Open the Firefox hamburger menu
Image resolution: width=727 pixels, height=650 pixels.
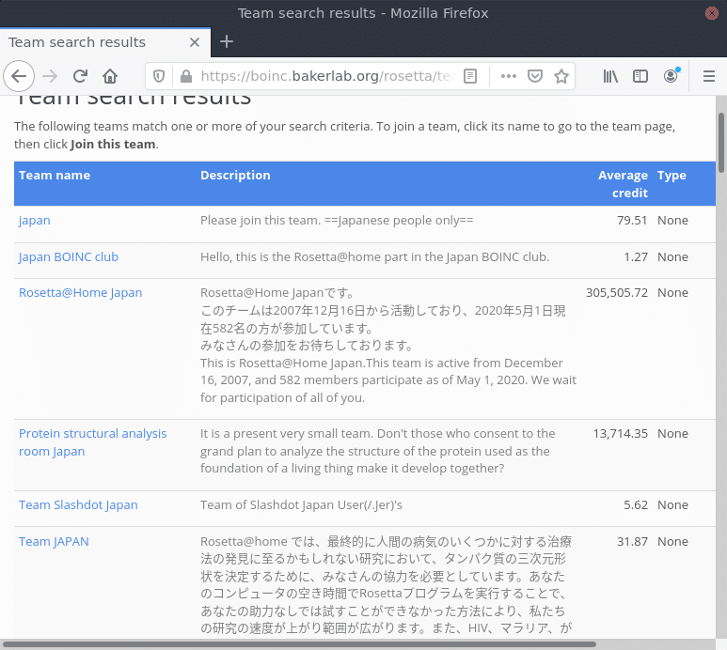pyautogui.click(x=708, y=76)
